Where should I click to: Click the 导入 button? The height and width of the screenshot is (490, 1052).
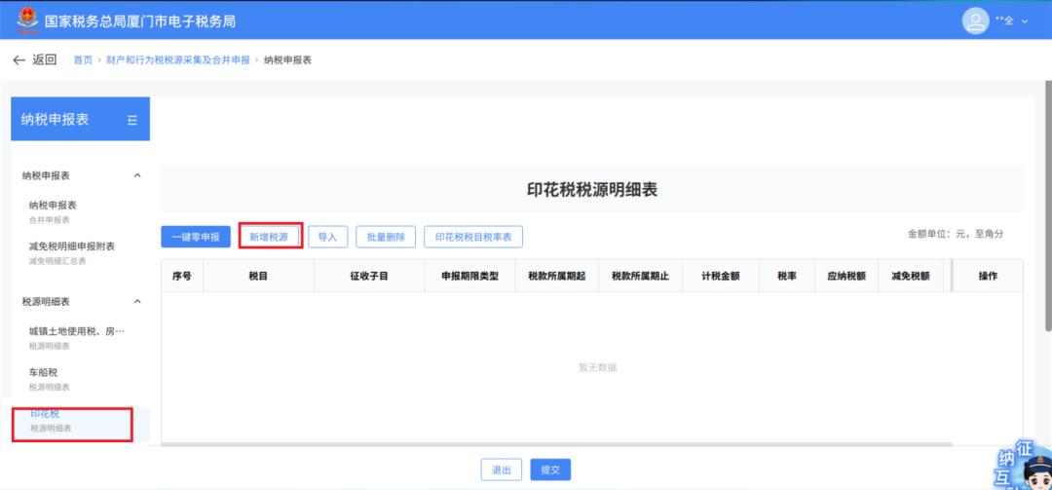(327, 237)
